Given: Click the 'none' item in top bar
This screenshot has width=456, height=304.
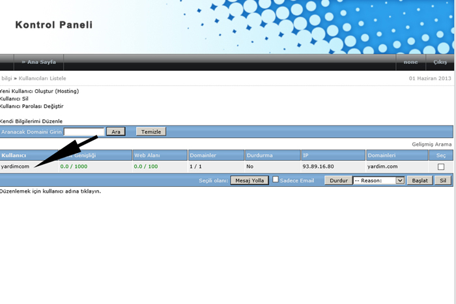Looking at the screenshot, I should pyautogui.click(x=410, y=62).
